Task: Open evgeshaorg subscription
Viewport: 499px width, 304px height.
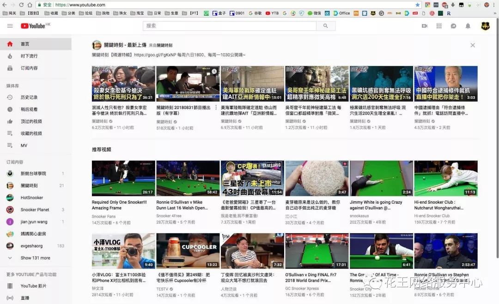Action: [36, 246]
